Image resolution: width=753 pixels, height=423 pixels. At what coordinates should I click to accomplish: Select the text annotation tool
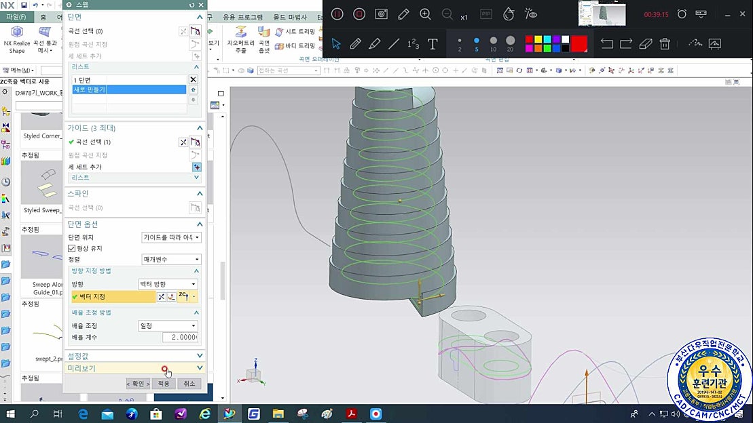coord(433,44)
